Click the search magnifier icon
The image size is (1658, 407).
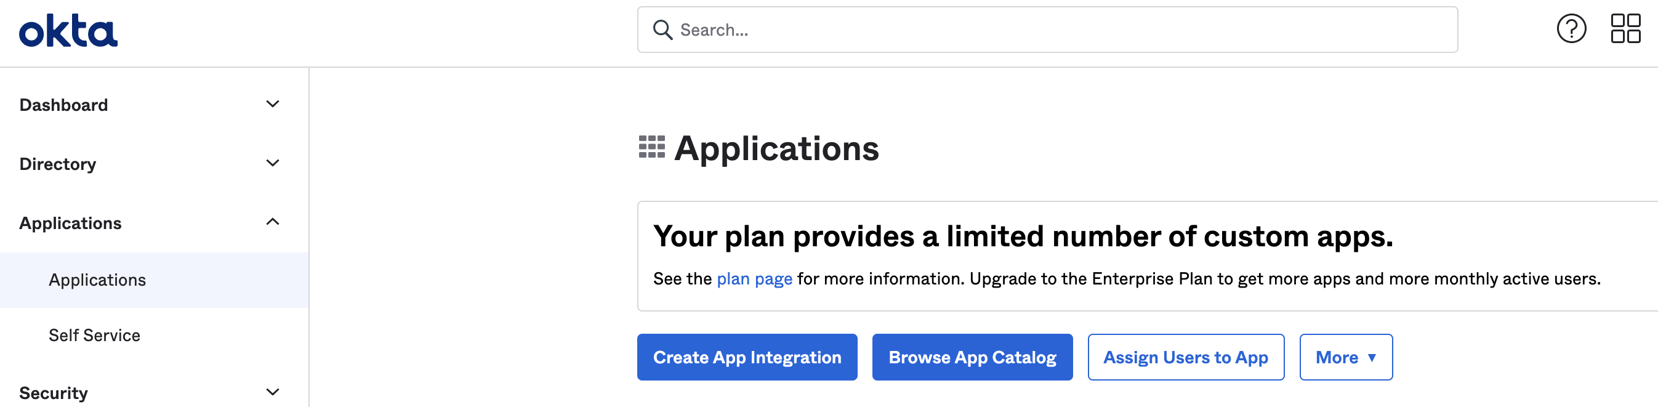(x=662, y=30)
